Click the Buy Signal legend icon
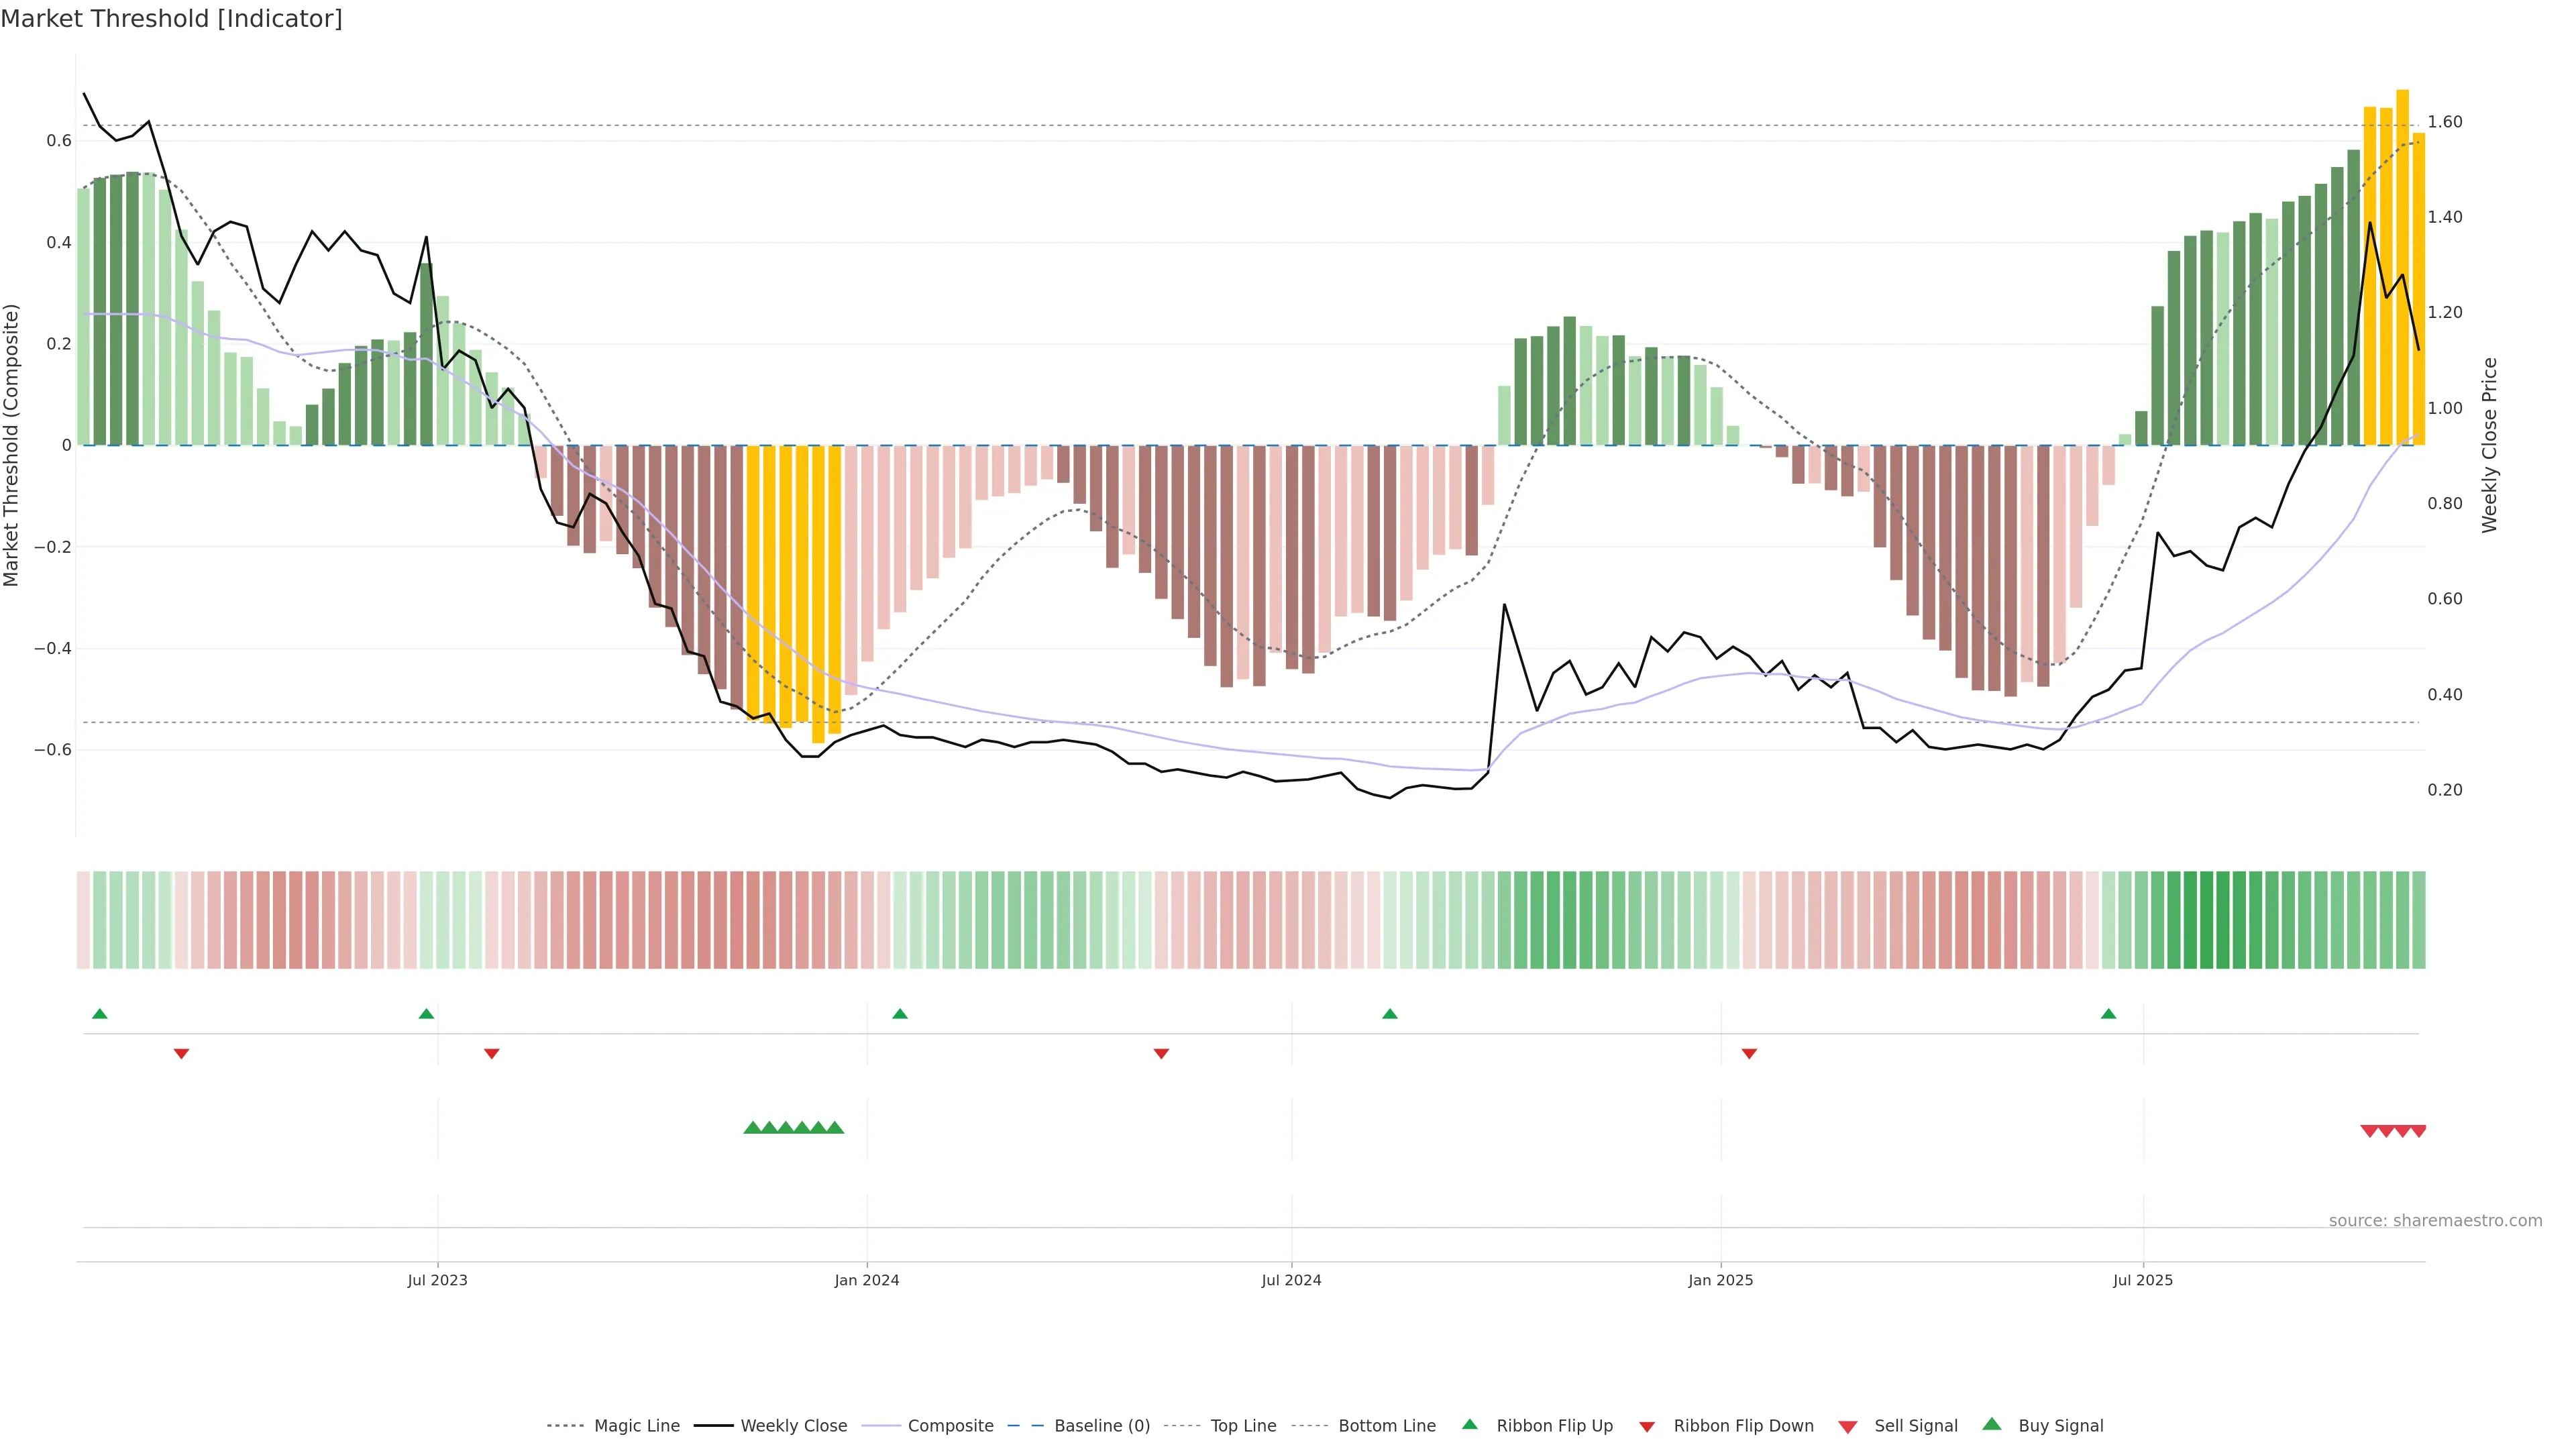2576x1449 pixels. (1992, 1425)
